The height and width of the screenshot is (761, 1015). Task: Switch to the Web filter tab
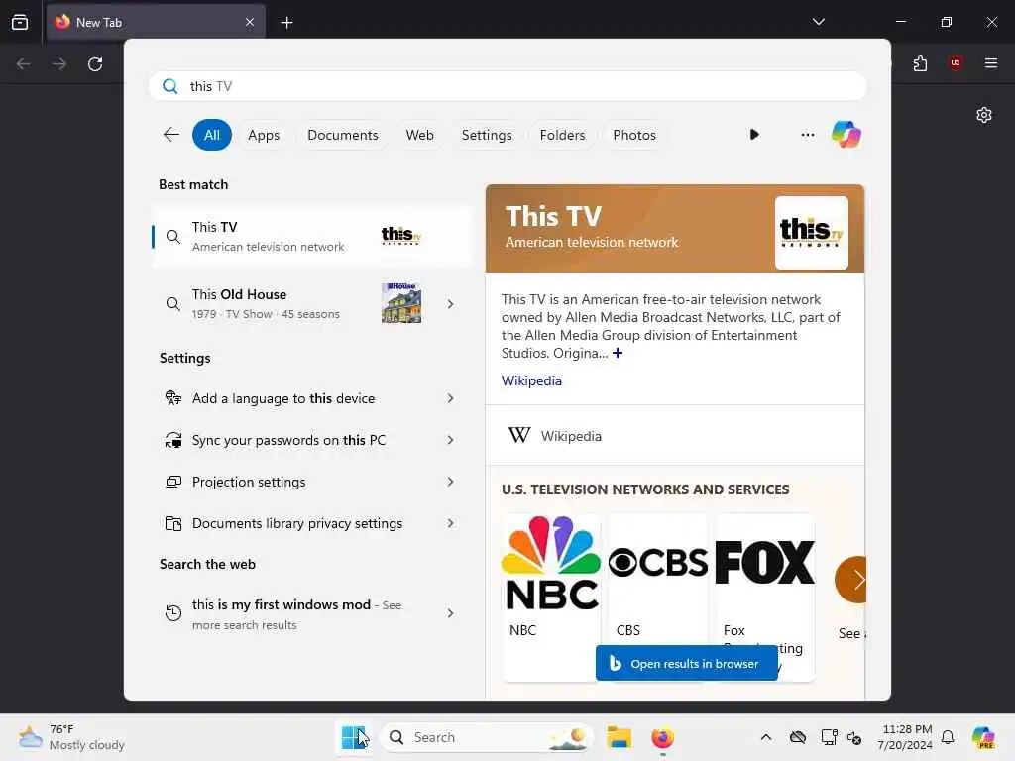(419, 135)
